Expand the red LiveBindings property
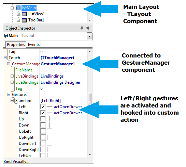Screen dimensions: 186x167 [12, 76]
